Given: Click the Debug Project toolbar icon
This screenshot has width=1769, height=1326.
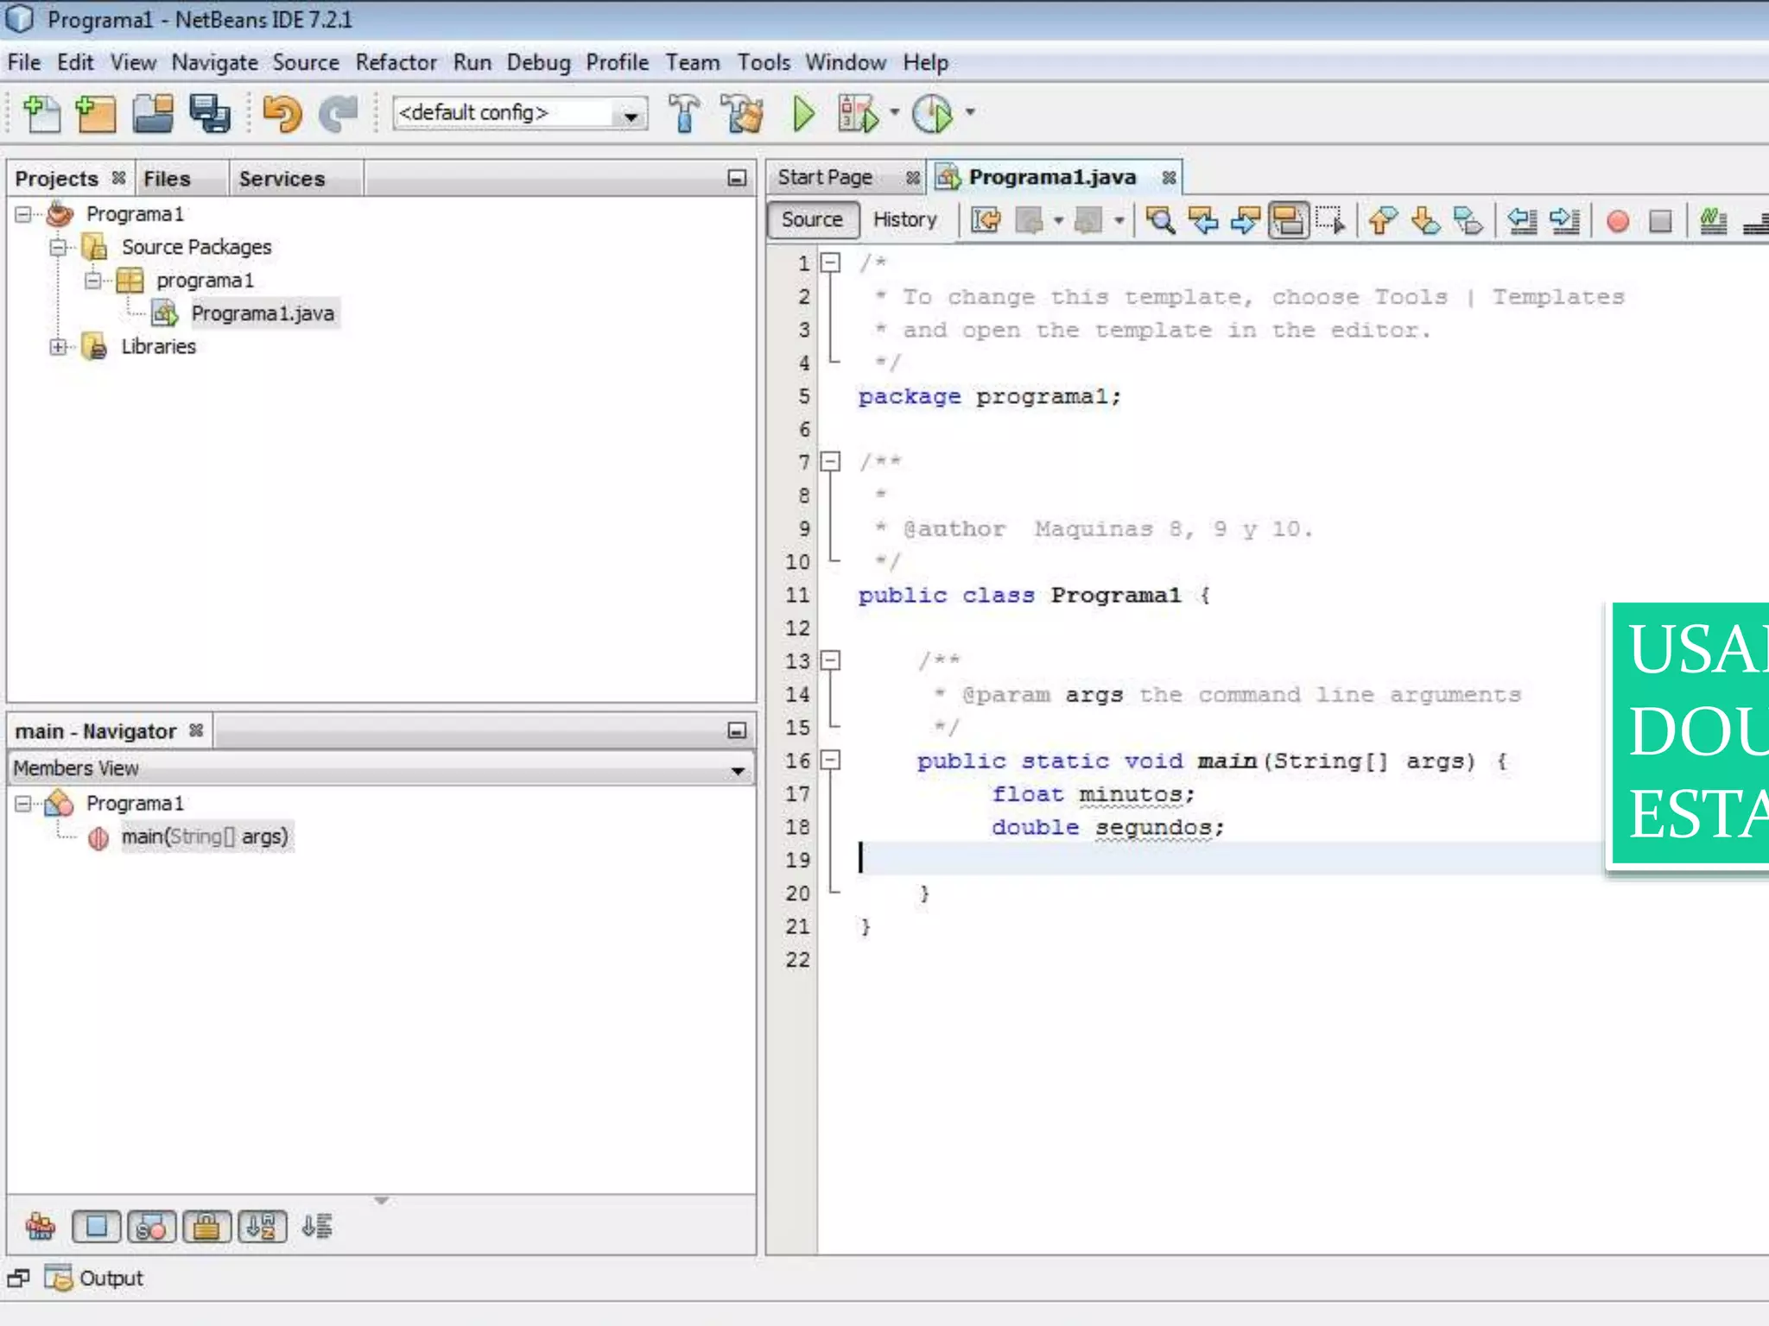Looking at the screenshot, I should tap(857, 113).
